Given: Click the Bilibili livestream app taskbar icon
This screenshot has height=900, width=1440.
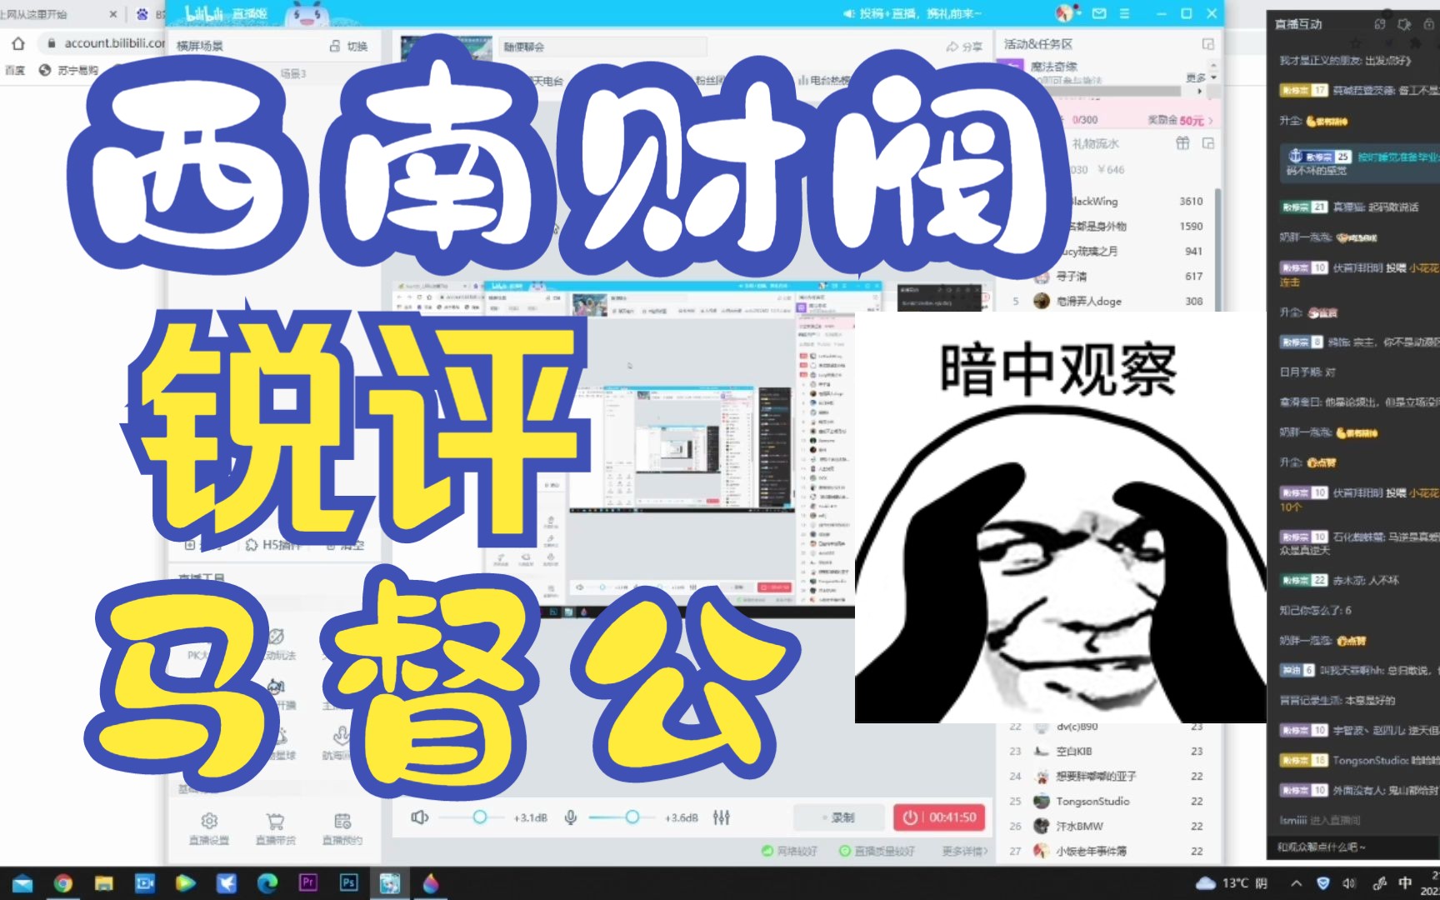Looking at the screenshot, I should (x=389, y=883).
